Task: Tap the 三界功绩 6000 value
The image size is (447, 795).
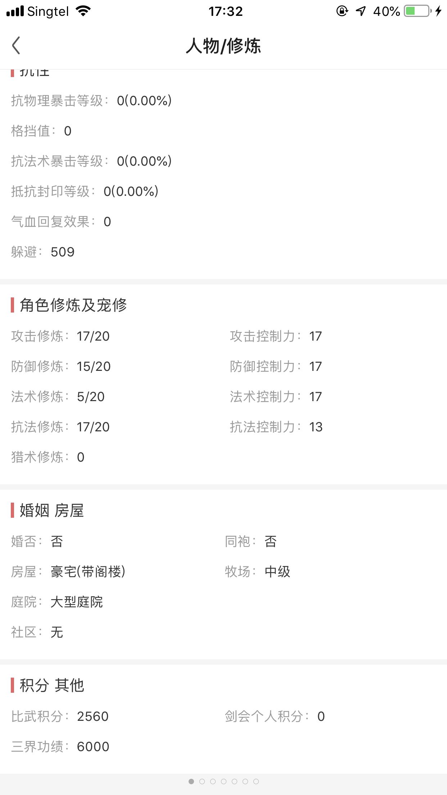Action: (x=93, y=747)
